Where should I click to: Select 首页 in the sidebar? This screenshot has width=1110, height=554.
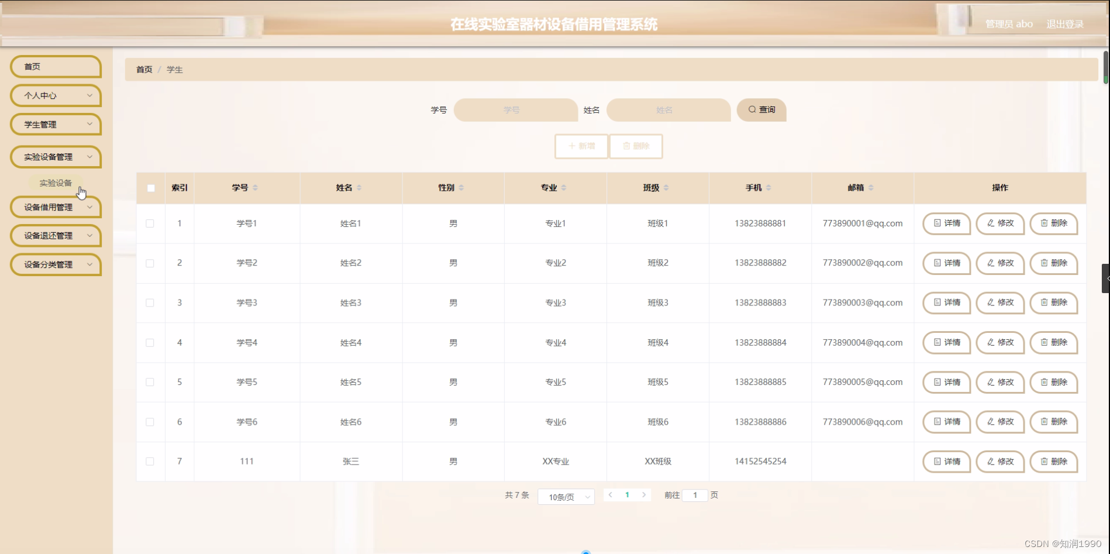click(x=56, y=66)
